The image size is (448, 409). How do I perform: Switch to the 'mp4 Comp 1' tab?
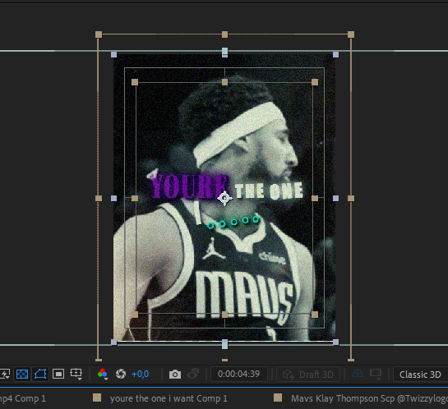(22, 398)
